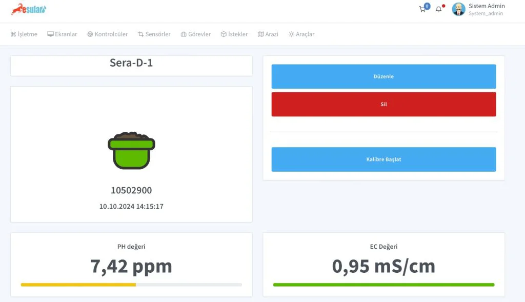The image size is (525, 302).
Task: Open the Kontrolcüler menu
Action: pos(107,34)
